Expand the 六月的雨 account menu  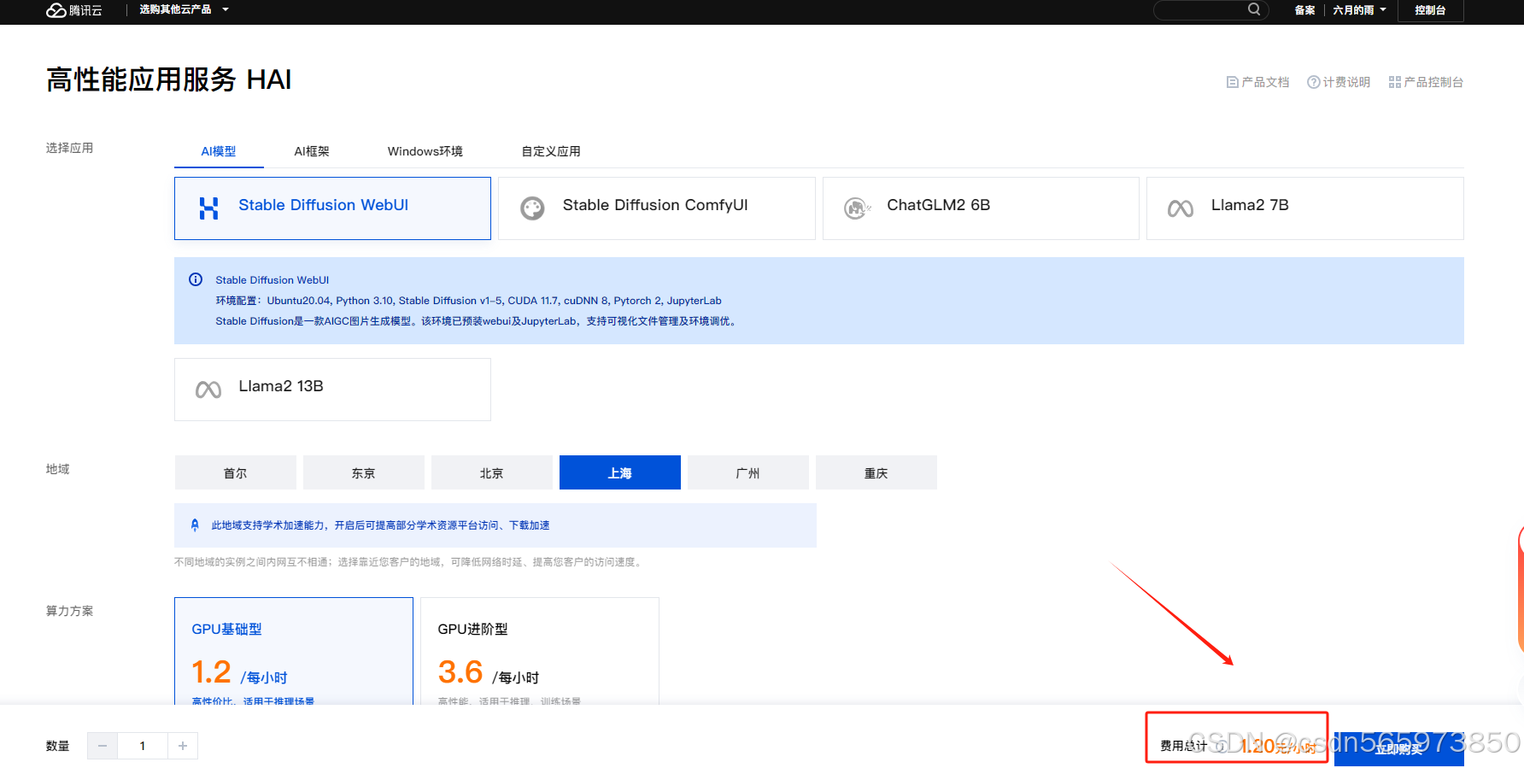1359,10
